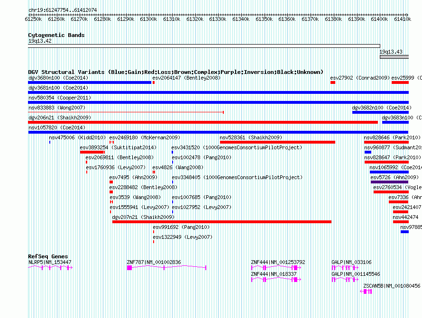The width and height of the screenshot is (422, 318).
Task: Open esv2288482 (Bentley2008) label
Action: click(143, 187)
